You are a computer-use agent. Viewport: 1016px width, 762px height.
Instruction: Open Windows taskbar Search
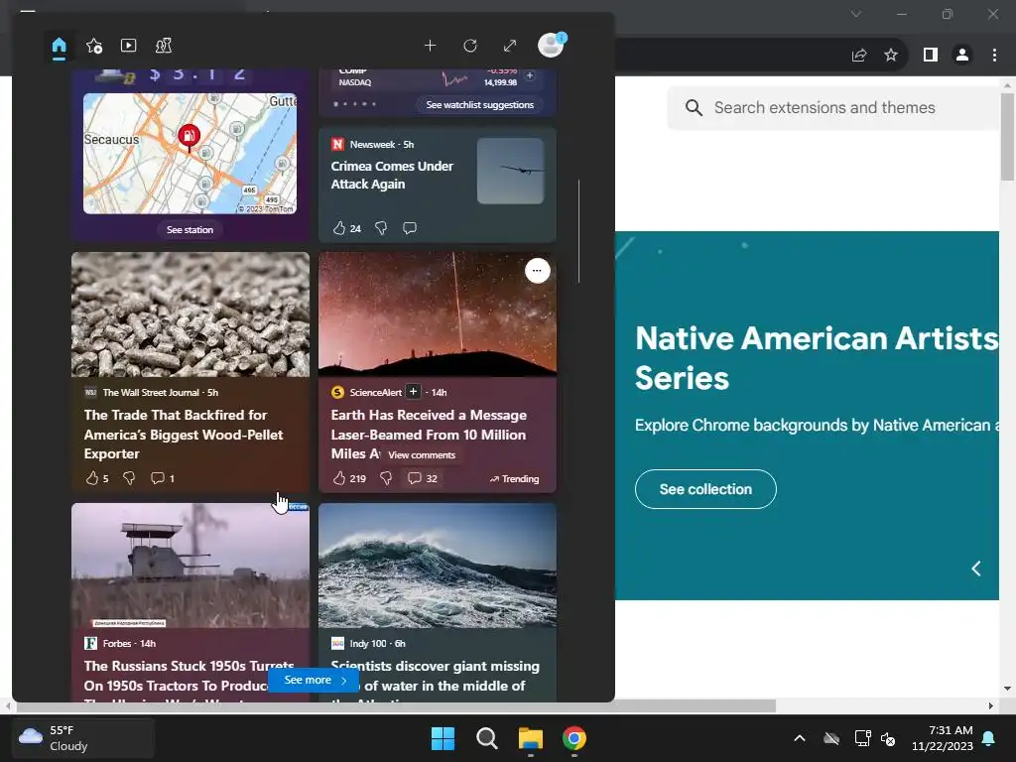tap(486, 738)
